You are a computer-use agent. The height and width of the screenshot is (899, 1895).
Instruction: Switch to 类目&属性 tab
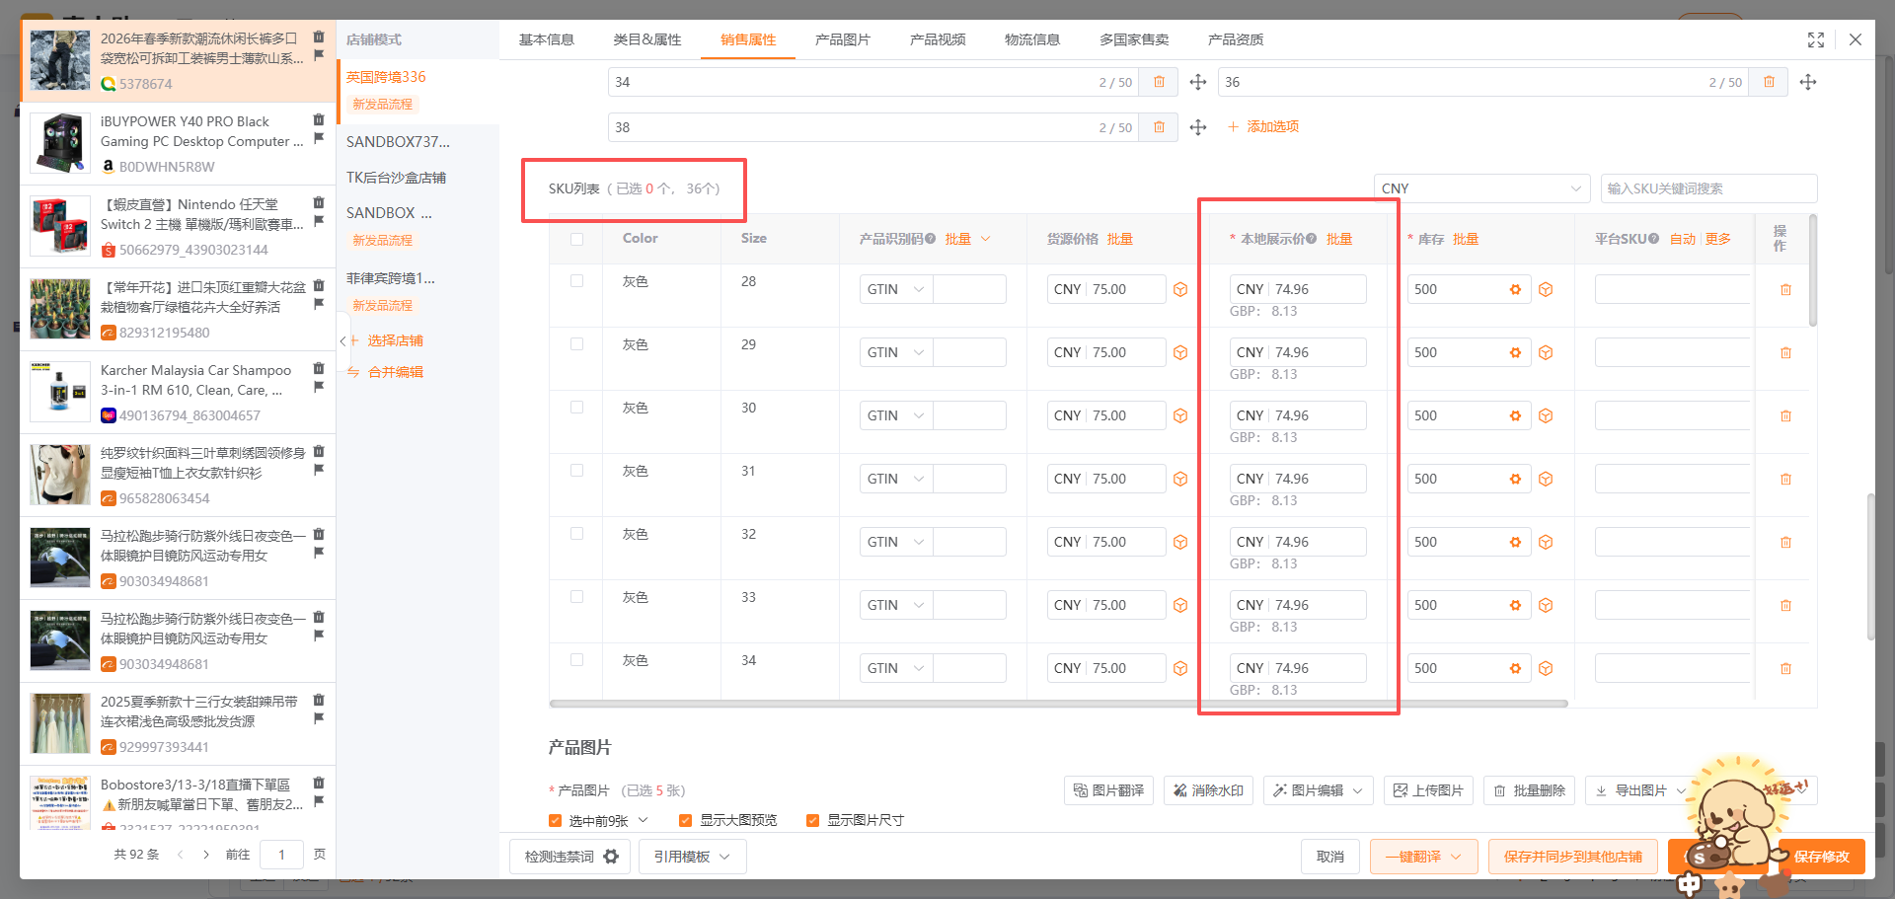point(647,39)
